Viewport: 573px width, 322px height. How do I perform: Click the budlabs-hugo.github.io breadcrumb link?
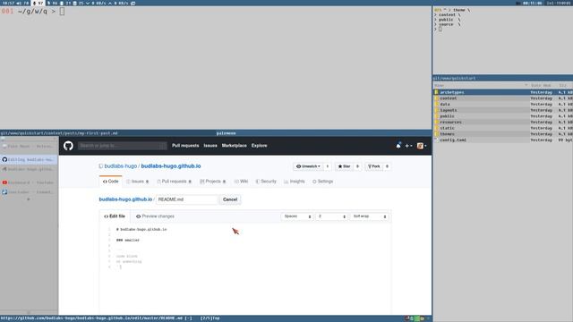(x=125, y=199)
